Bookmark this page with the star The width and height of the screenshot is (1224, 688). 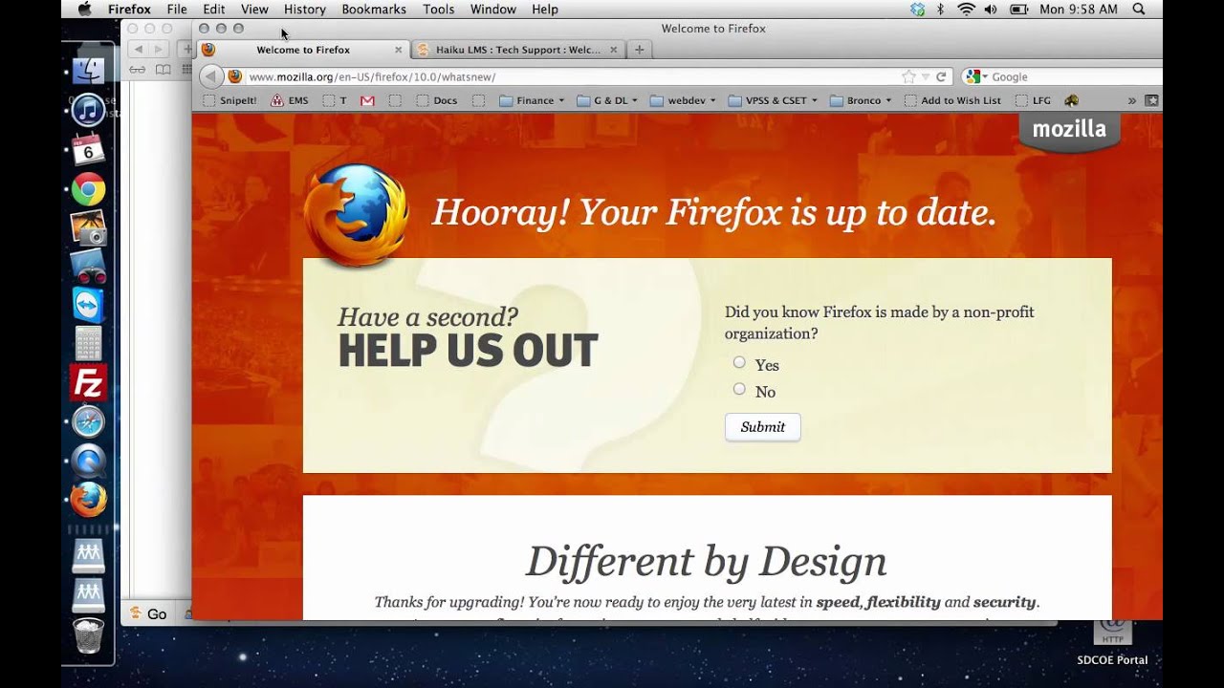908,76
